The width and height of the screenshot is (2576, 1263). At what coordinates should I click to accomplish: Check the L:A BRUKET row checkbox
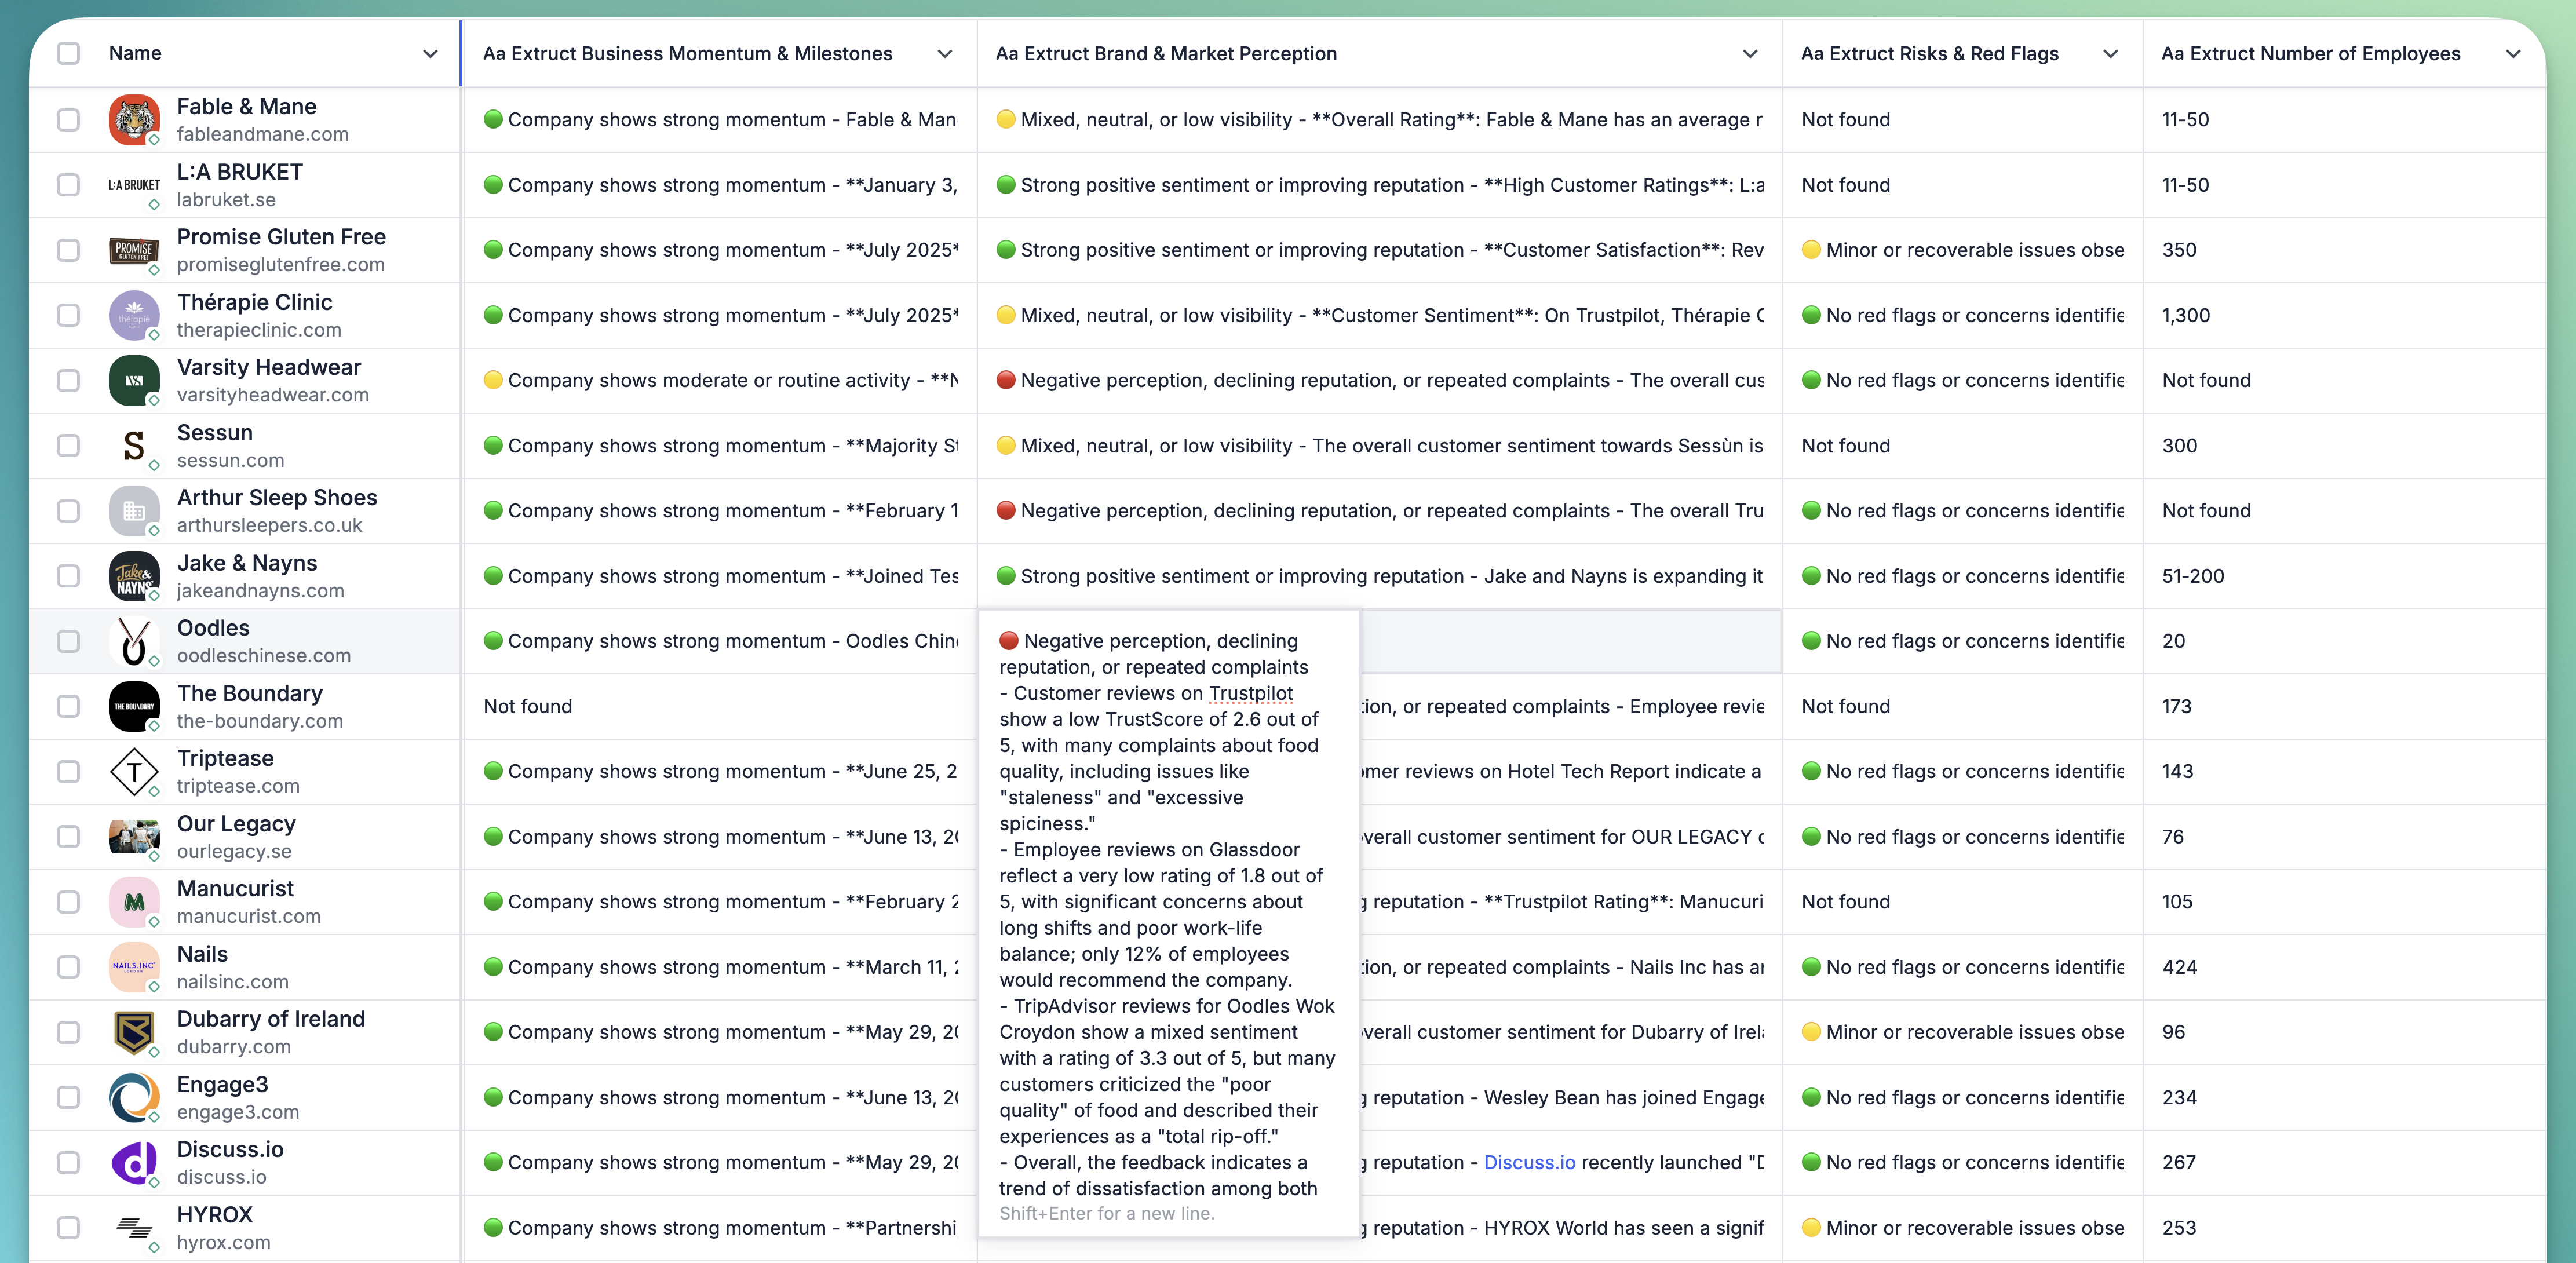68,185
